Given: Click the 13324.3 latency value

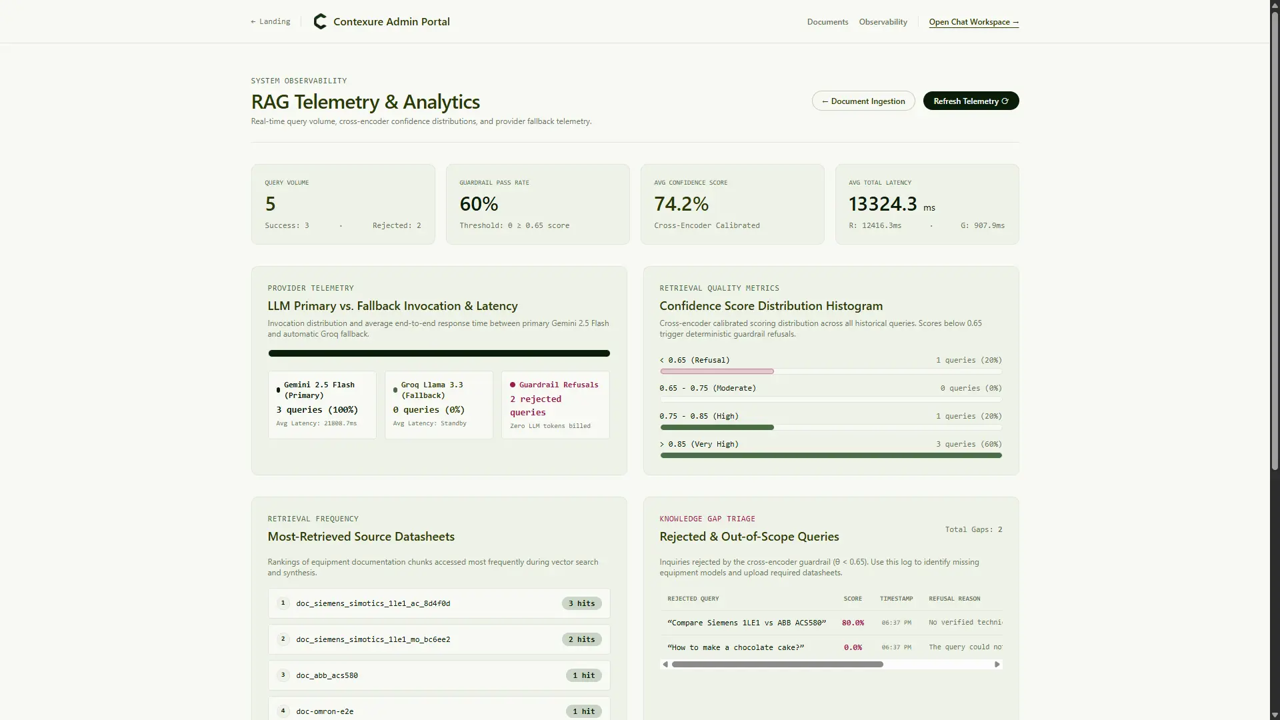Looking at the screenshot, I should (883, 203).
